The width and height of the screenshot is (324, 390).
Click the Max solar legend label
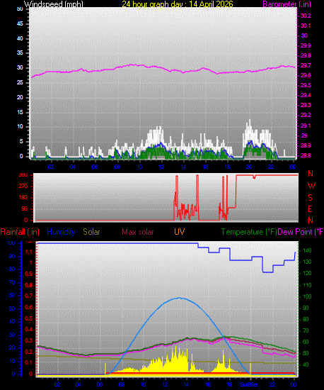point(138,232)
